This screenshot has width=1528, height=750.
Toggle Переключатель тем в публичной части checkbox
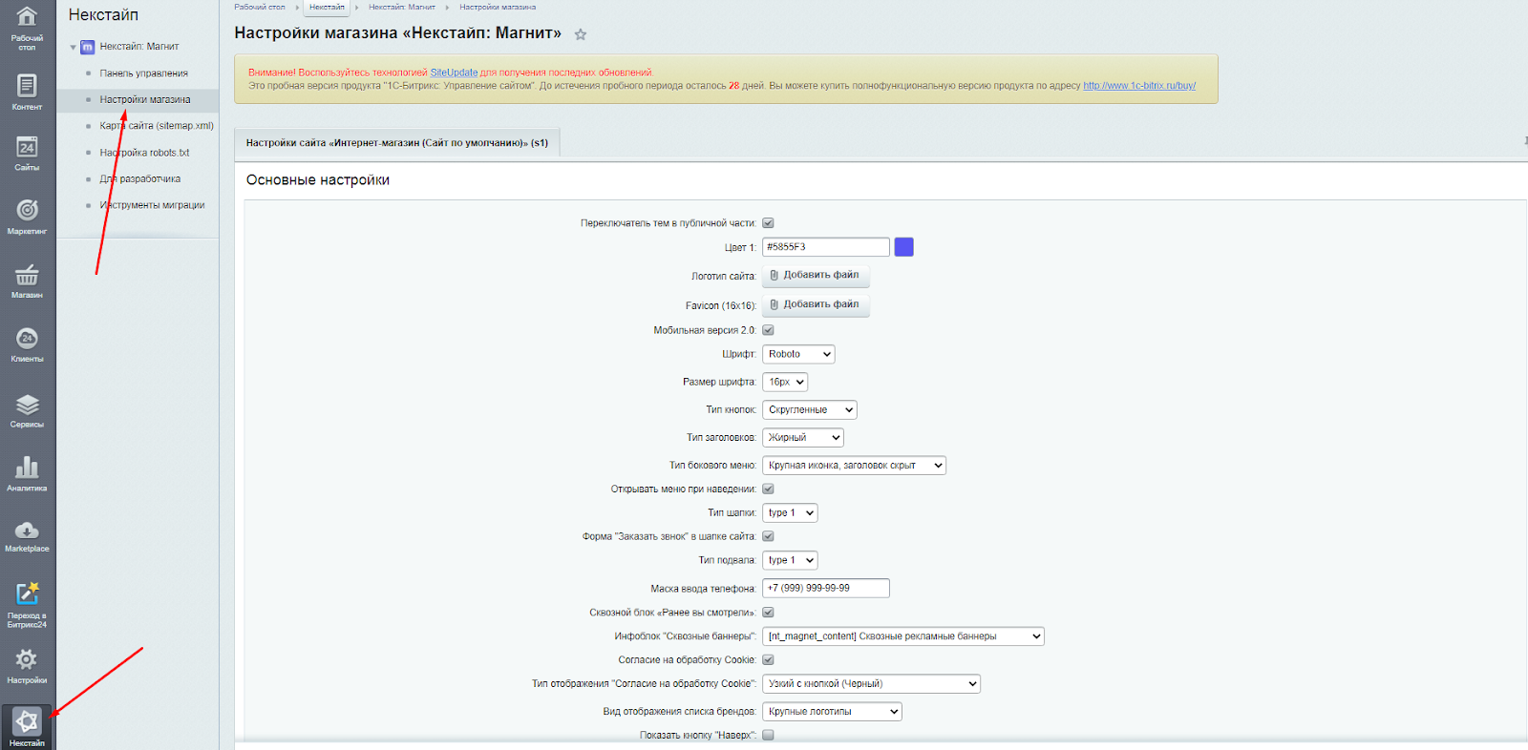point(768,223)
